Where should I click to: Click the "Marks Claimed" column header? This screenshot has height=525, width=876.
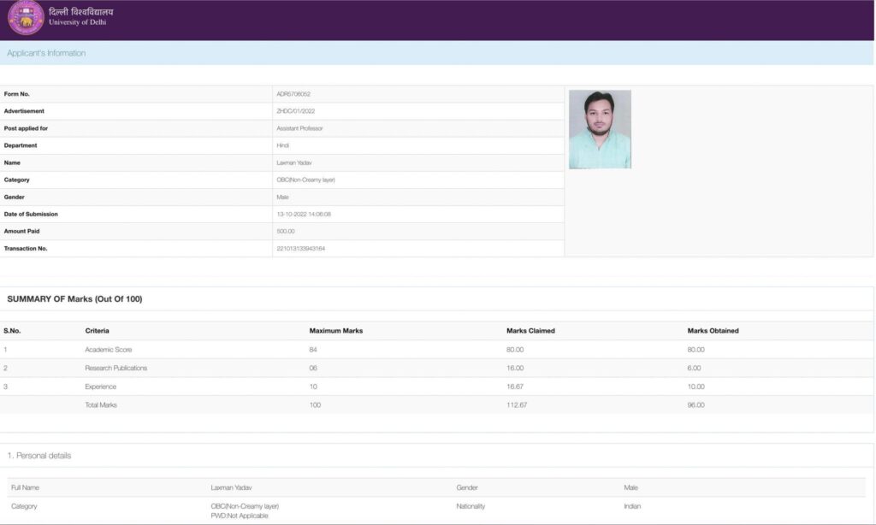(x=530, y=331)
